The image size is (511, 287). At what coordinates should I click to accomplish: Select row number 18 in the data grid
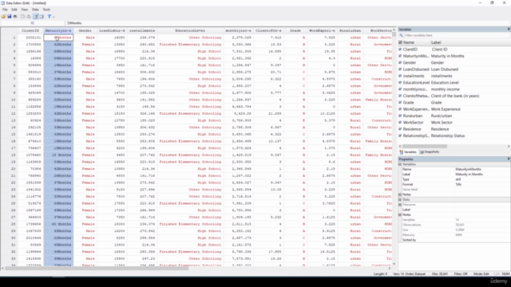[9, 155]
